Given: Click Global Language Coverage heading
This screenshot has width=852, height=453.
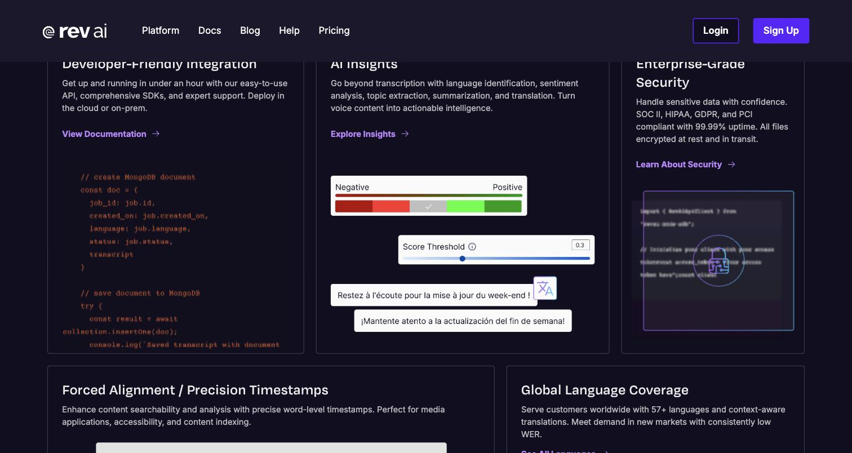Looking at the screenshot, I should tap(605, 390).
